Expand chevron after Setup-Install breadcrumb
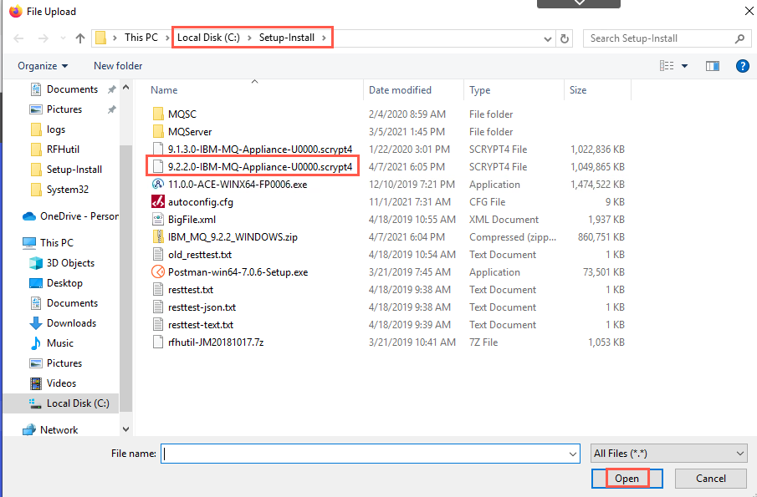The height and width of the screenshot is (497, 757). coord(324,38)
